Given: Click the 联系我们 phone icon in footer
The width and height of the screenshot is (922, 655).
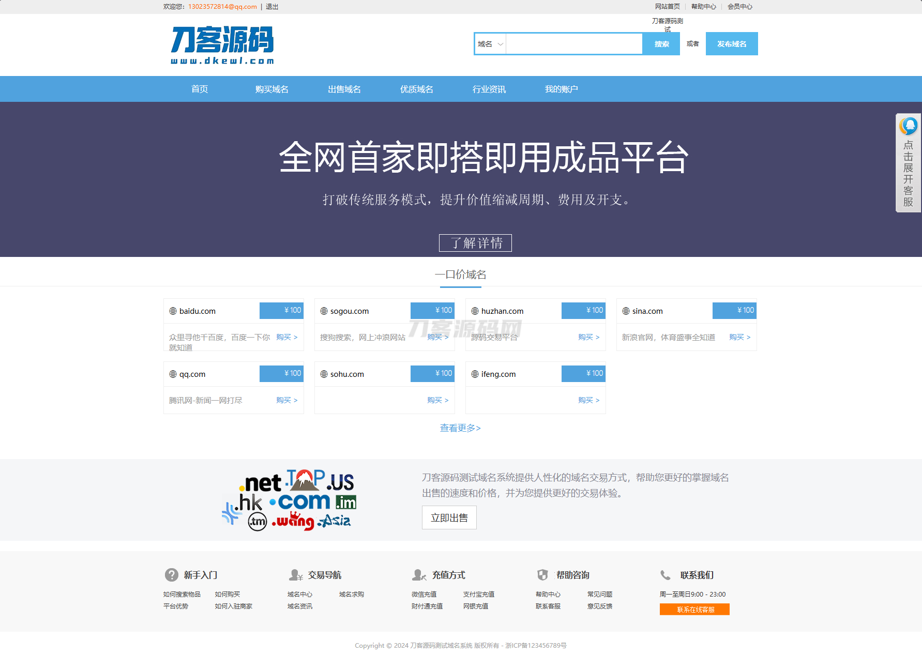Looking at the screenshot, I should 666,575.
